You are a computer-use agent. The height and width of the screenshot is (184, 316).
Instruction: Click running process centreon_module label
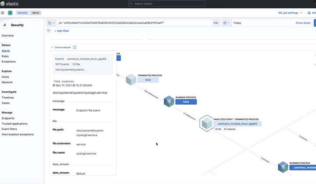[303, 168]
